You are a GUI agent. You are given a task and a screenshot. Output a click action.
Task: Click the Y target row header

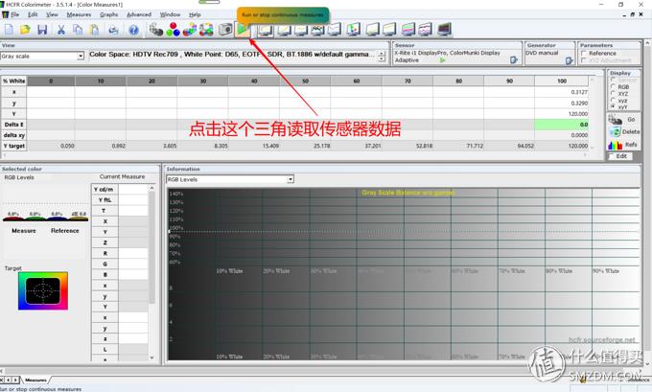(13, 146)
